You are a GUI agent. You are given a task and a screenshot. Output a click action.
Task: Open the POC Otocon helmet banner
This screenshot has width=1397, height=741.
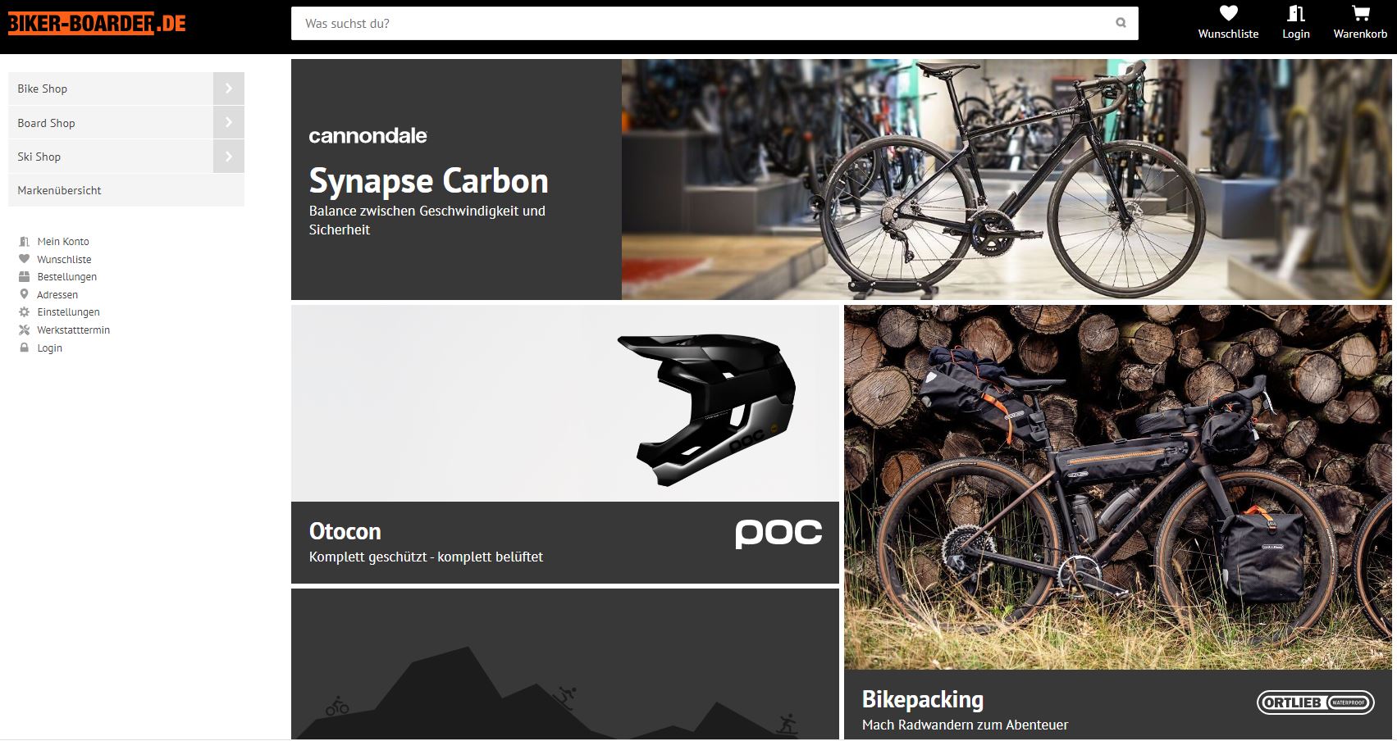tap(564, 443)
